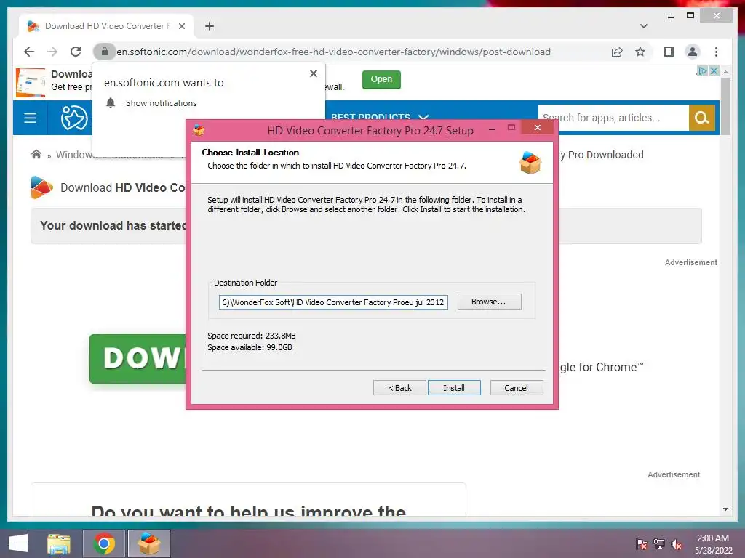This screenshot has width=745, height=558.
Task: Click the HD Video Converter page logo
Action: pos(41,187)
